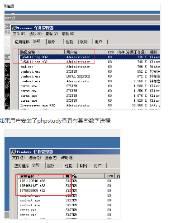Switch to 应用程序 tab in window with numeric processes
The height and width of the screenshot is (223, 171).
[22, 166]
